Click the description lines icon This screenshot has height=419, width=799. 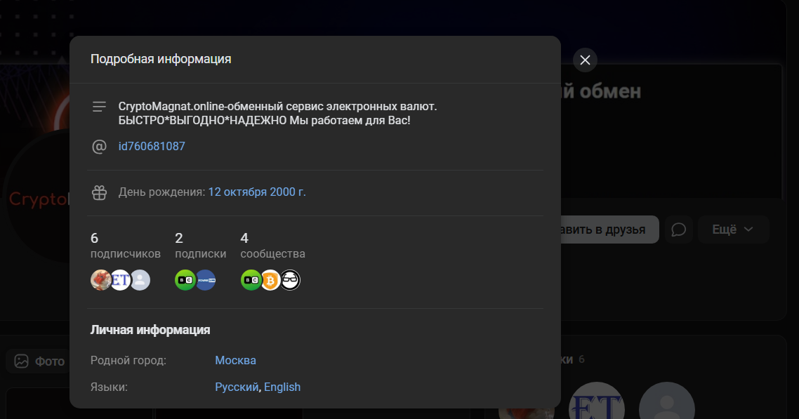[100, 107]
